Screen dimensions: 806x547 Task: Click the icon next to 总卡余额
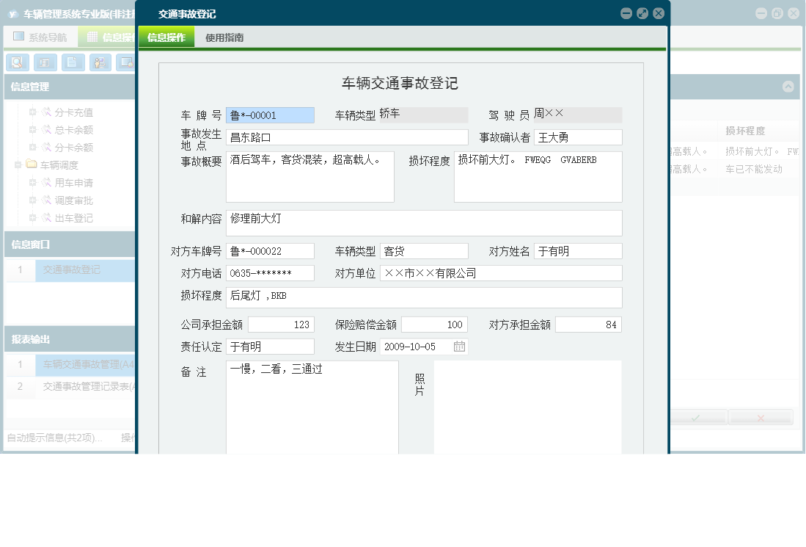coord(47,129)
